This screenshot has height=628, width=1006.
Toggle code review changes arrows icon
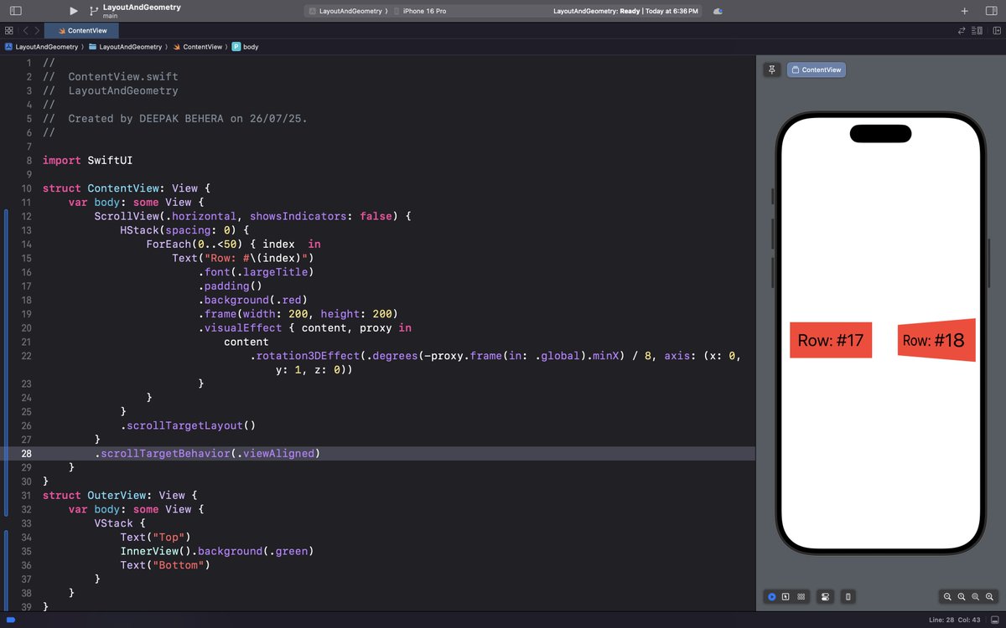pyautogui.click(x=962, y=30)
